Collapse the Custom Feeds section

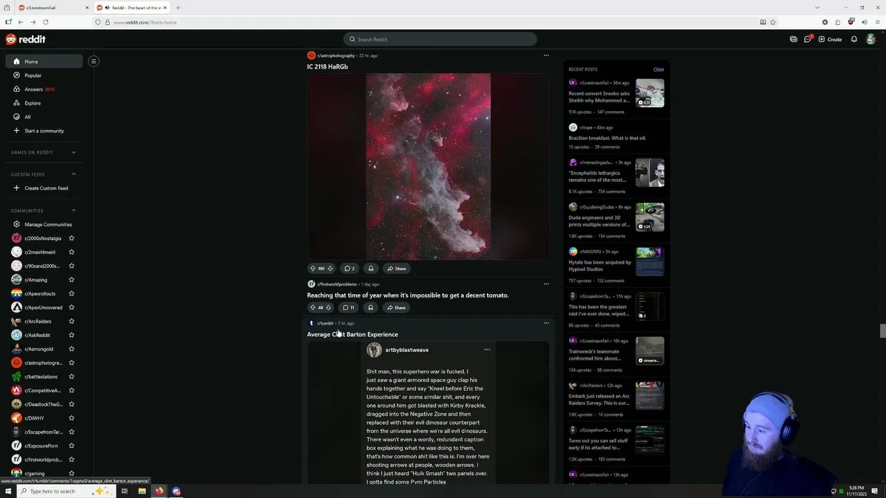(73, 174)
